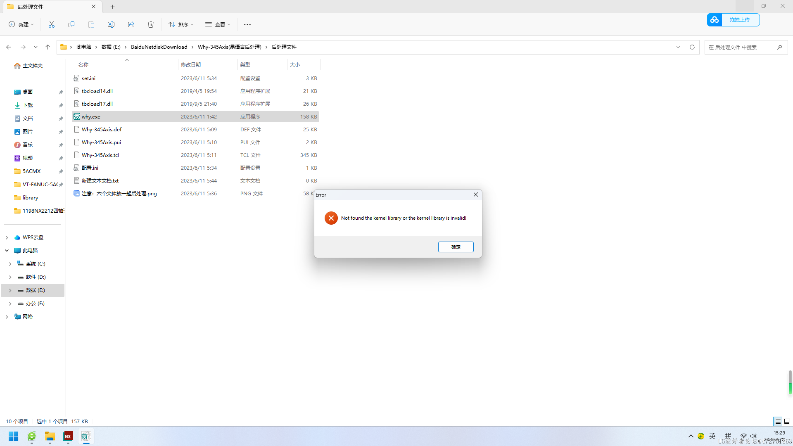Click the Baidu cloud upload icon
The width and height of the screenshot is (793, 446).
(x=715, y=20)
